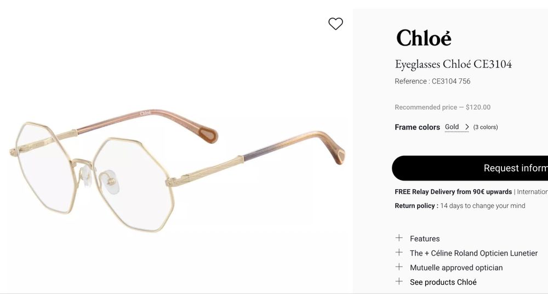Viewport: 548px width, 294px height.
Task: Add eyeglasses to wishlist with heart icon
Action: click(x=335, y=24)
